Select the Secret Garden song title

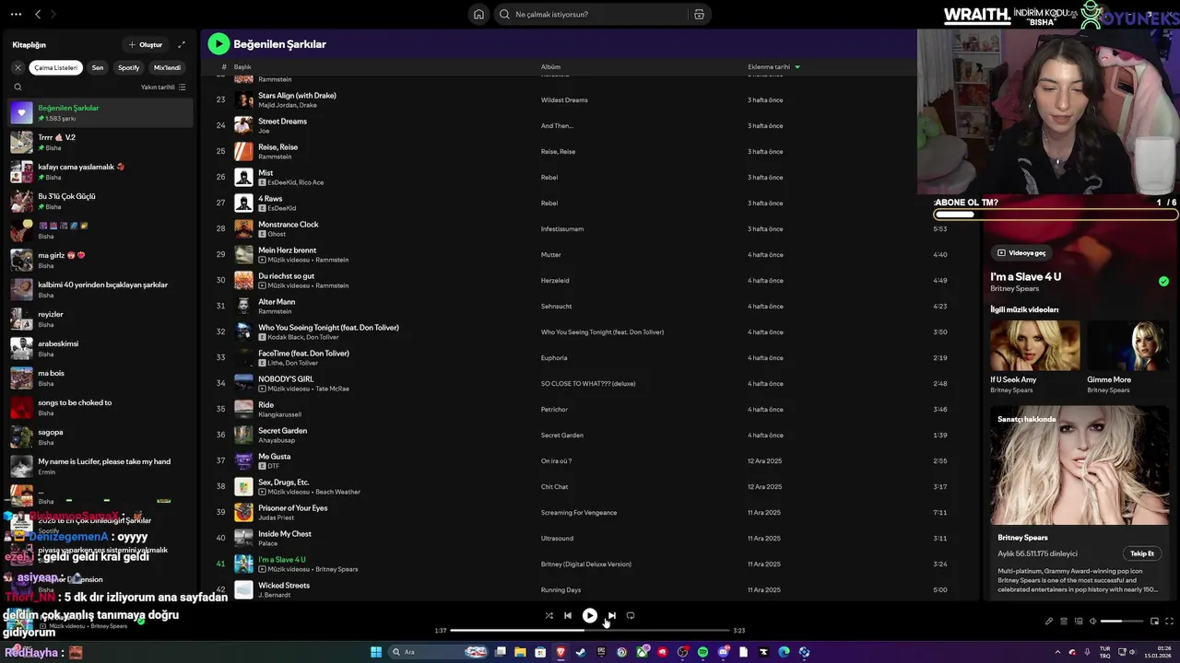282,430
